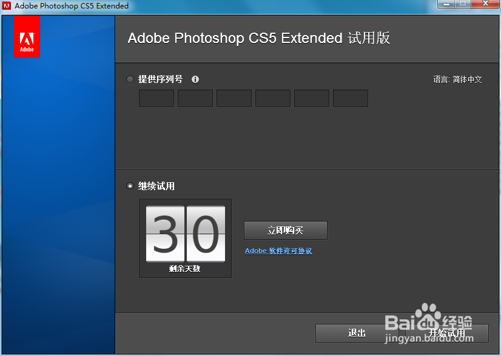Click the 开始试用 button
Image resolution: width=501 pixels, height=356 pixels.
tap(447, 334)
